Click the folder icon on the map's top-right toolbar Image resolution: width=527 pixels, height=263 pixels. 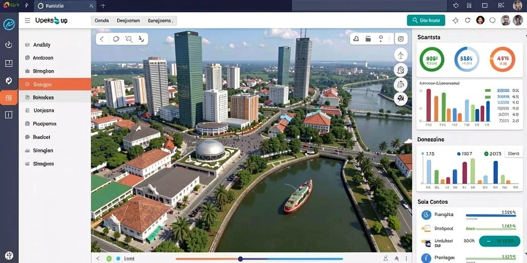[x=368, y=39]
